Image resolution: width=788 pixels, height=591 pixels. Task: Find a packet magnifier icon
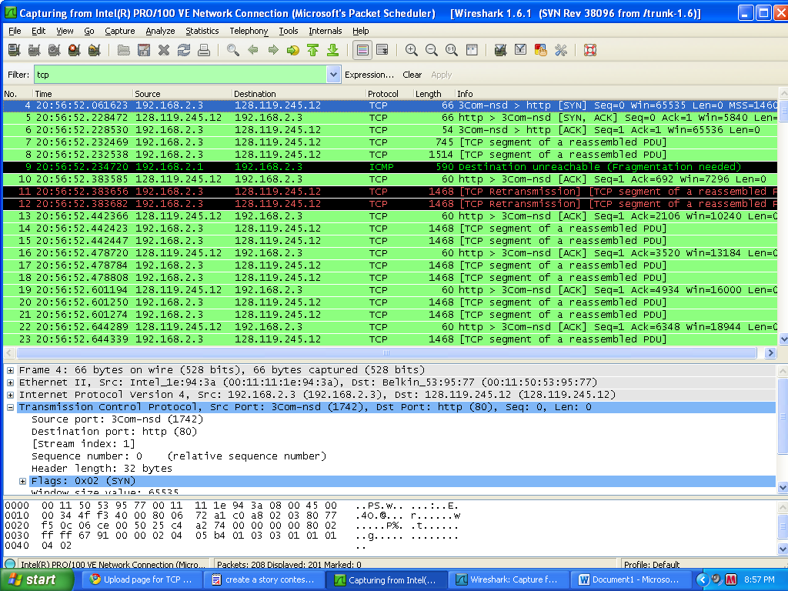pyautogui.click(x=232, y=50)
